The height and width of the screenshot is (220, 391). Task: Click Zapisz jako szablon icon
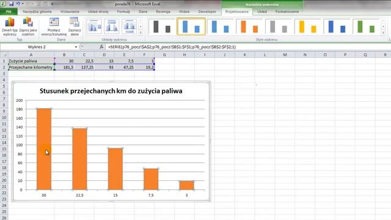pos(28,27)
